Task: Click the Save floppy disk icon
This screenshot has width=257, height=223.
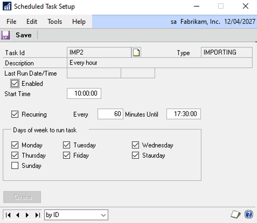Action: 5,35
